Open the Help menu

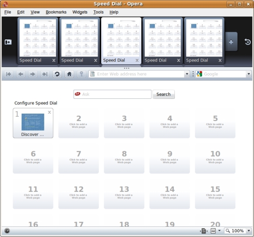[x=114, y=12]
